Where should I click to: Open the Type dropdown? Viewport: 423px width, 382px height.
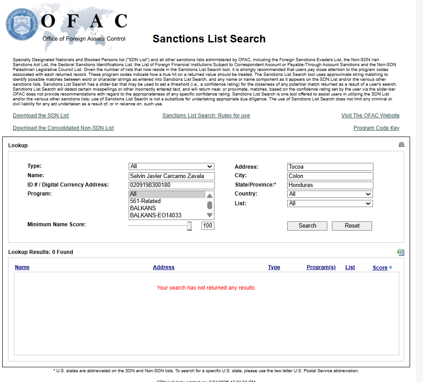(171, 166)
